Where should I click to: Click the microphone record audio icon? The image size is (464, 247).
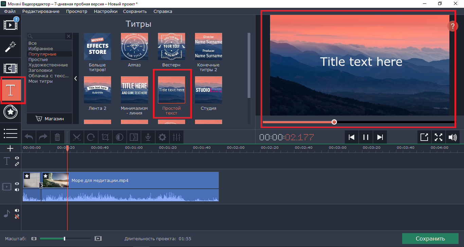148,137
